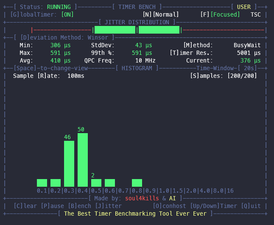The width and height of the screenshot is (274, 225).
Task: Click the 0.3 axis label
Action: [69, 191]
